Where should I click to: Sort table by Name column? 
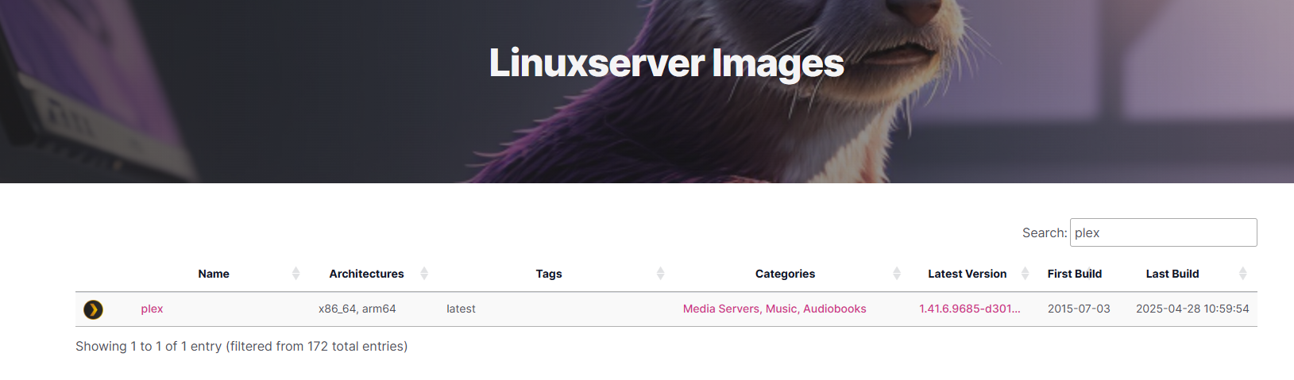pyautogui.click(x=214, y=274)
